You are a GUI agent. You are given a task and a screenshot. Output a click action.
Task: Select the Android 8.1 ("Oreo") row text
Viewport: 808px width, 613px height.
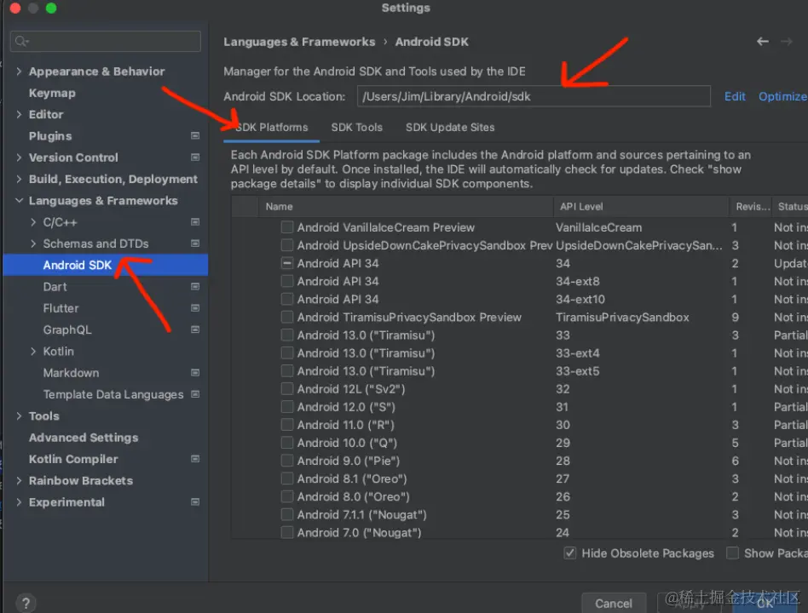click(x=352, y=478)
